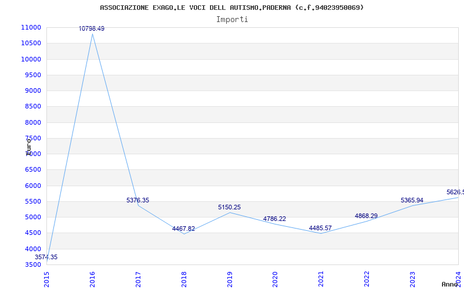Image resolution: width=464 pixels, height=290 pixels.
Task: Click the Anno axis title
Action: click(x=450, y=284)
